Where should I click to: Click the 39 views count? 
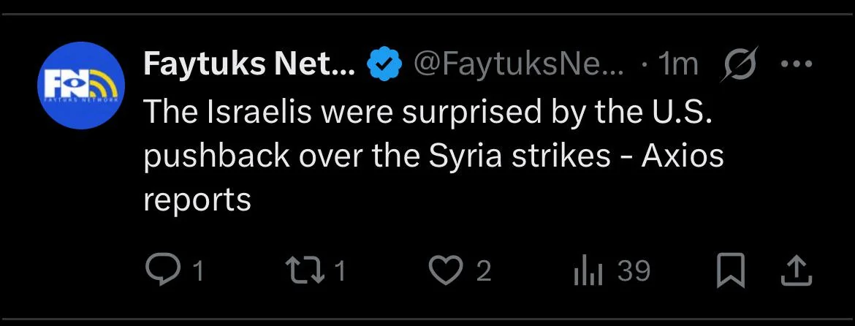tap(634, 271)
